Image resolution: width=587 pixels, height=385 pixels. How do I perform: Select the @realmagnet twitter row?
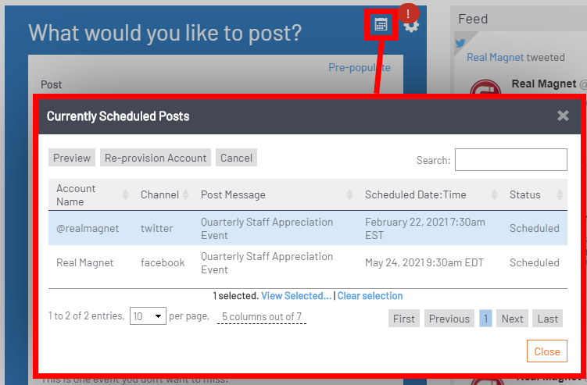(x=307, y=229)
